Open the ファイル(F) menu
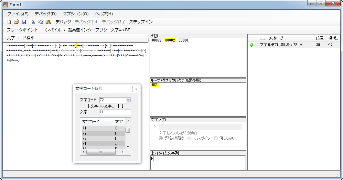343x180 pixels. [x=18, y=14]
